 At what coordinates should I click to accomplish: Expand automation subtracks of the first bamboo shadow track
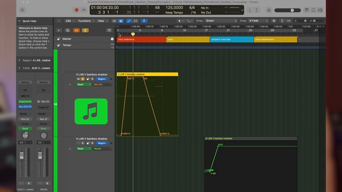(x=70, y=84)
